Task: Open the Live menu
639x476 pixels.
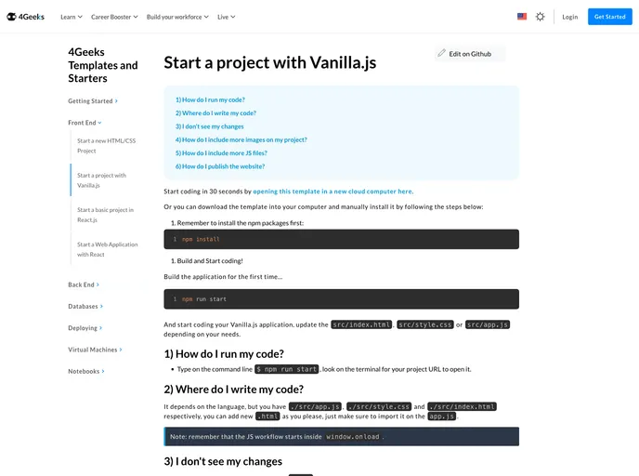Action: (226, 17)
